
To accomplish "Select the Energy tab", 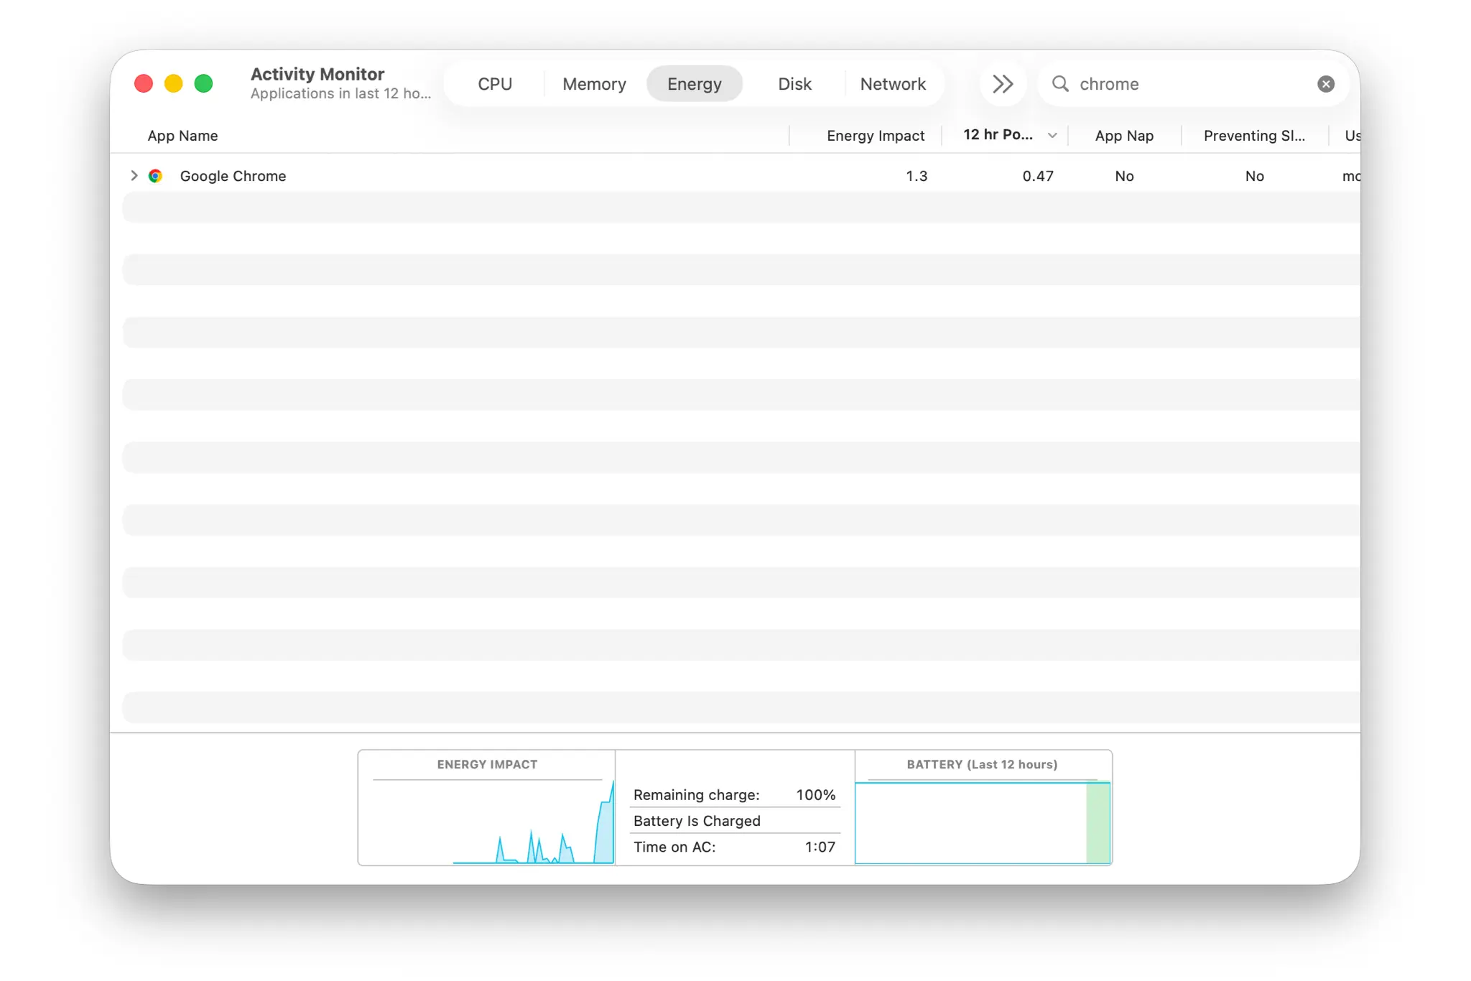I will [x=695, y=84].
